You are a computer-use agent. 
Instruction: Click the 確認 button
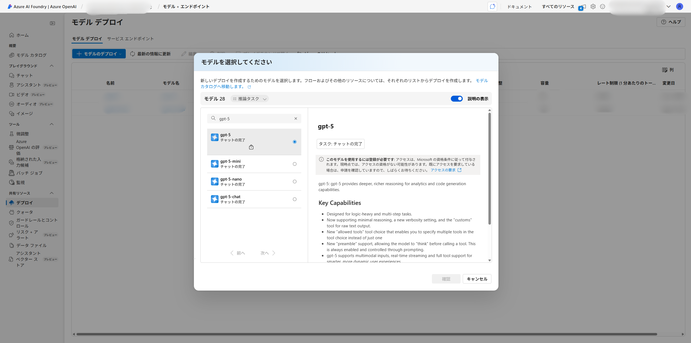click(x=446, y=279)
